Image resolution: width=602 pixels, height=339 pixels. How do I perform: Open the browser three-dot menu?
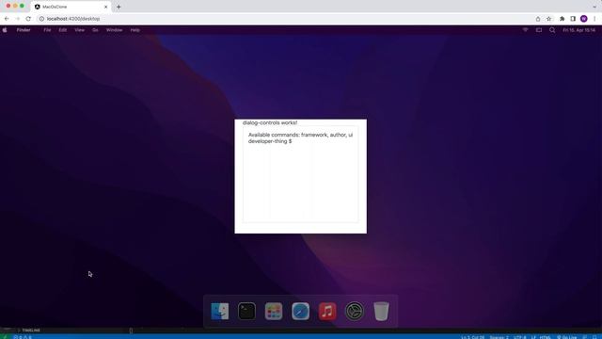pyautogui.click(x=594, y=19)
